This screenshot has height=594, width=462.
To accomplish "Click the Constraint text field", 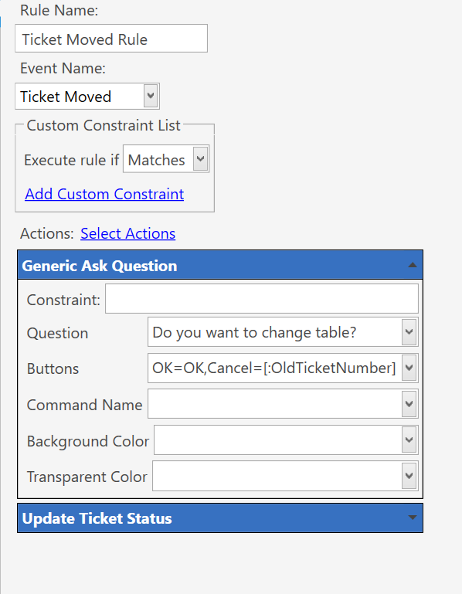I will click(261, 299).
